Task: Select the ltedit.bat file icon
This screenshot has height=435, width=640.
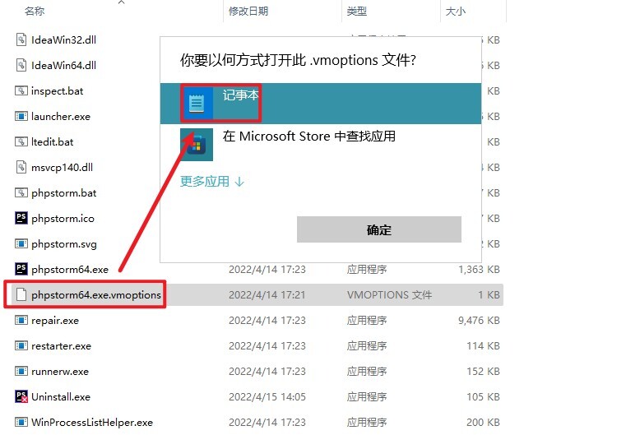Action: 21,141
